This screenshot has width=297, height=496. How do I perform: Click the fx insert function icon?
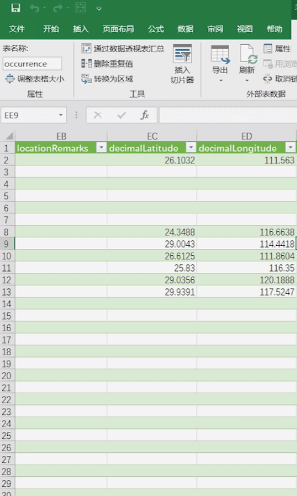point(145,115)
